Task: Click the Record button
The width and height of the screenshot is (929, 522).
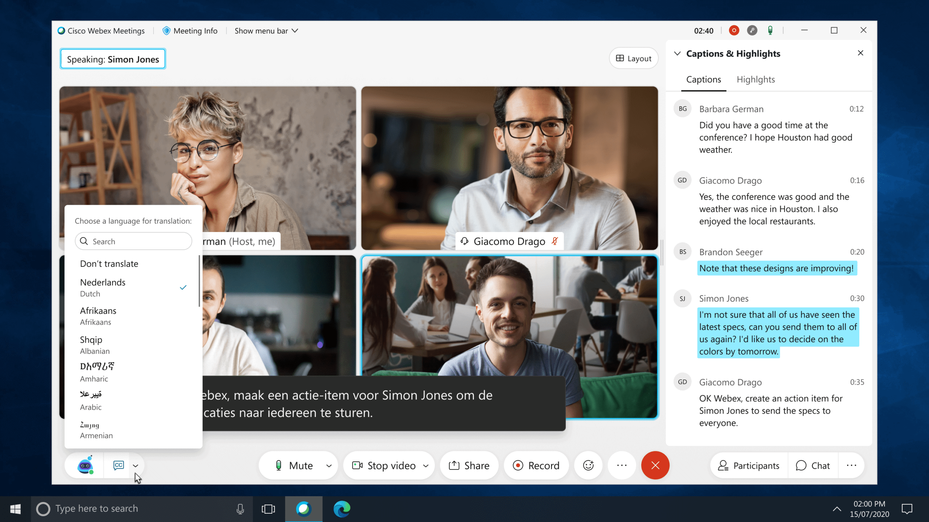Action: (536, 465)
